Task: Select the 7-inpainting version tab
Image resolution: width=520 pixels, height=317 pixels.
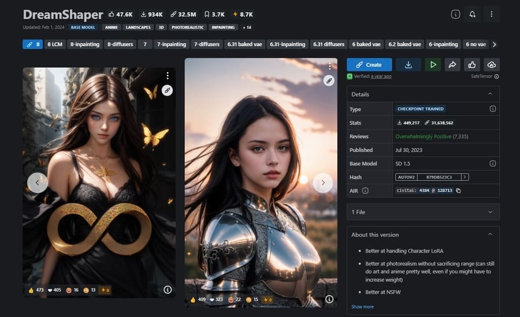Action: (172, 44)
